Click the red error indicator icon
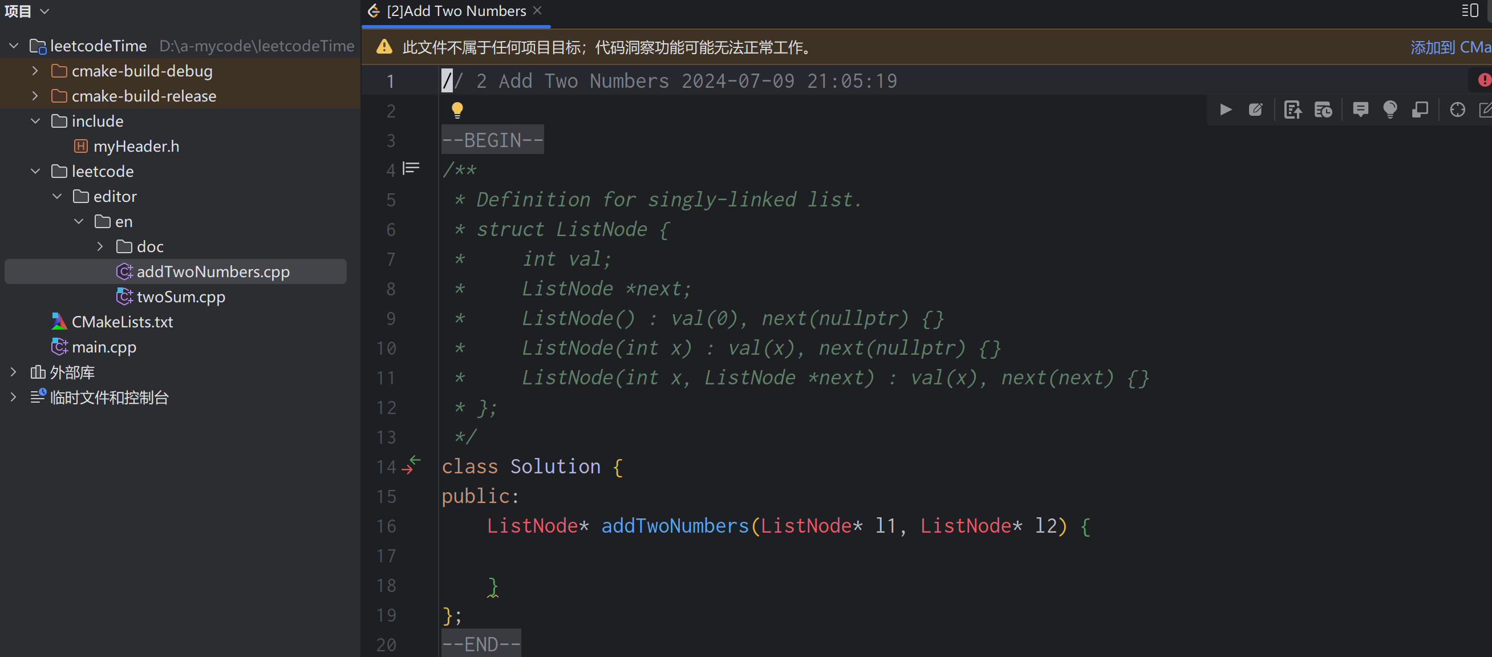The image size is (1492, 657). (x=1484, y=80)
